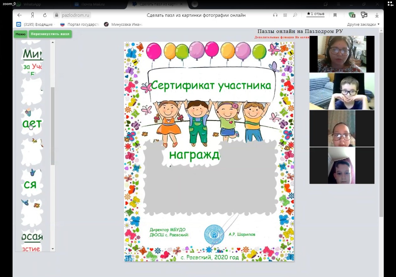Viewport: 396px width, 277px height.
Task: Reload the page with refresh icon
Action: click(45, 15)
